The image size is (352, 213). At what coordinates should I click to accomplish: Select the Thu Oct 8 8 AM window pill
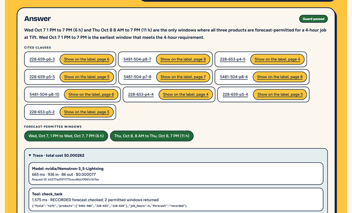click(x=152, y=136)
